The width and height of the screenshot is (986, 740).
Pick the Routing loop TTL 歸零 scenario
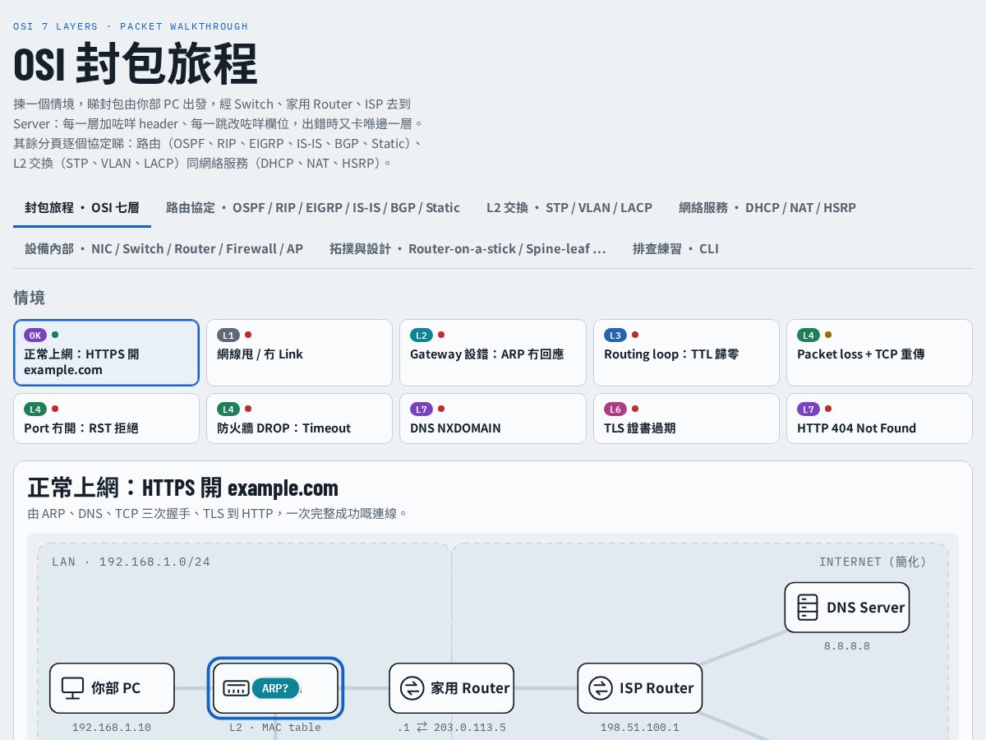point(686,353)
